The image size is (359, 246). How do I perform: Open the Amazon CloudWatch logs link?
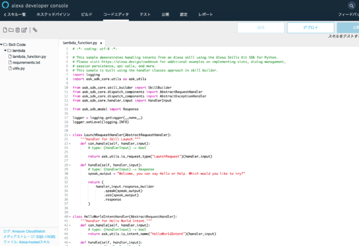pyautogui.click(x=29, y=231)
